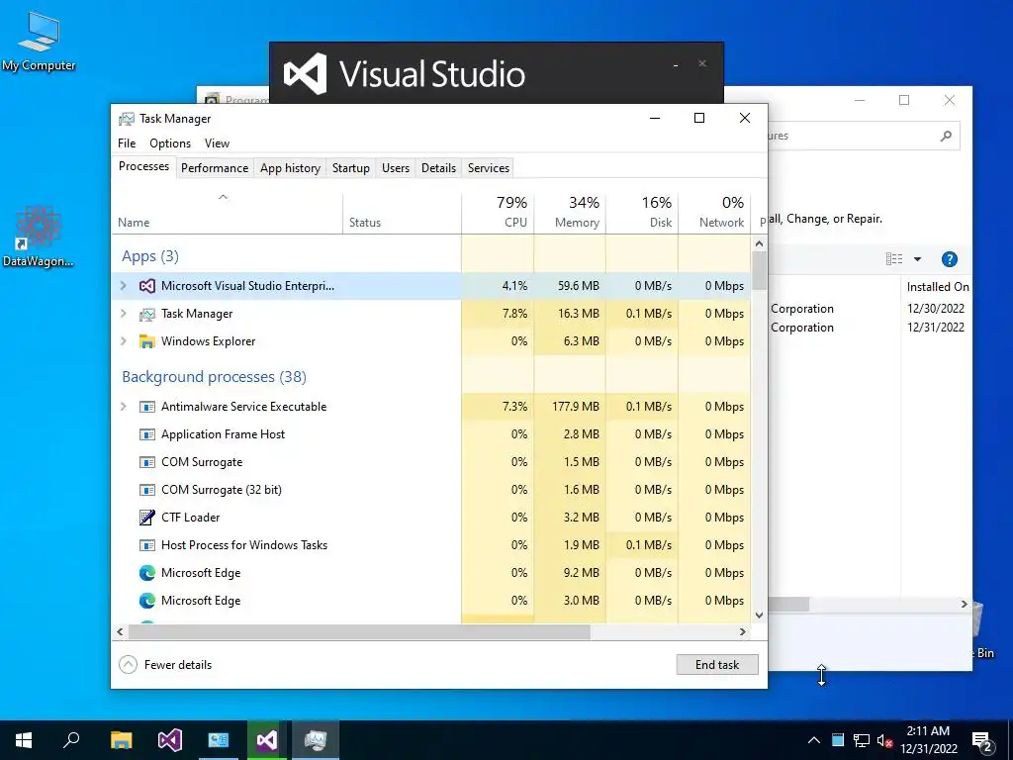The width and height of the screenshot is (1013, 760).
Task: Click the Task Manager title bar icon
Action: click(x=127, y=119)
